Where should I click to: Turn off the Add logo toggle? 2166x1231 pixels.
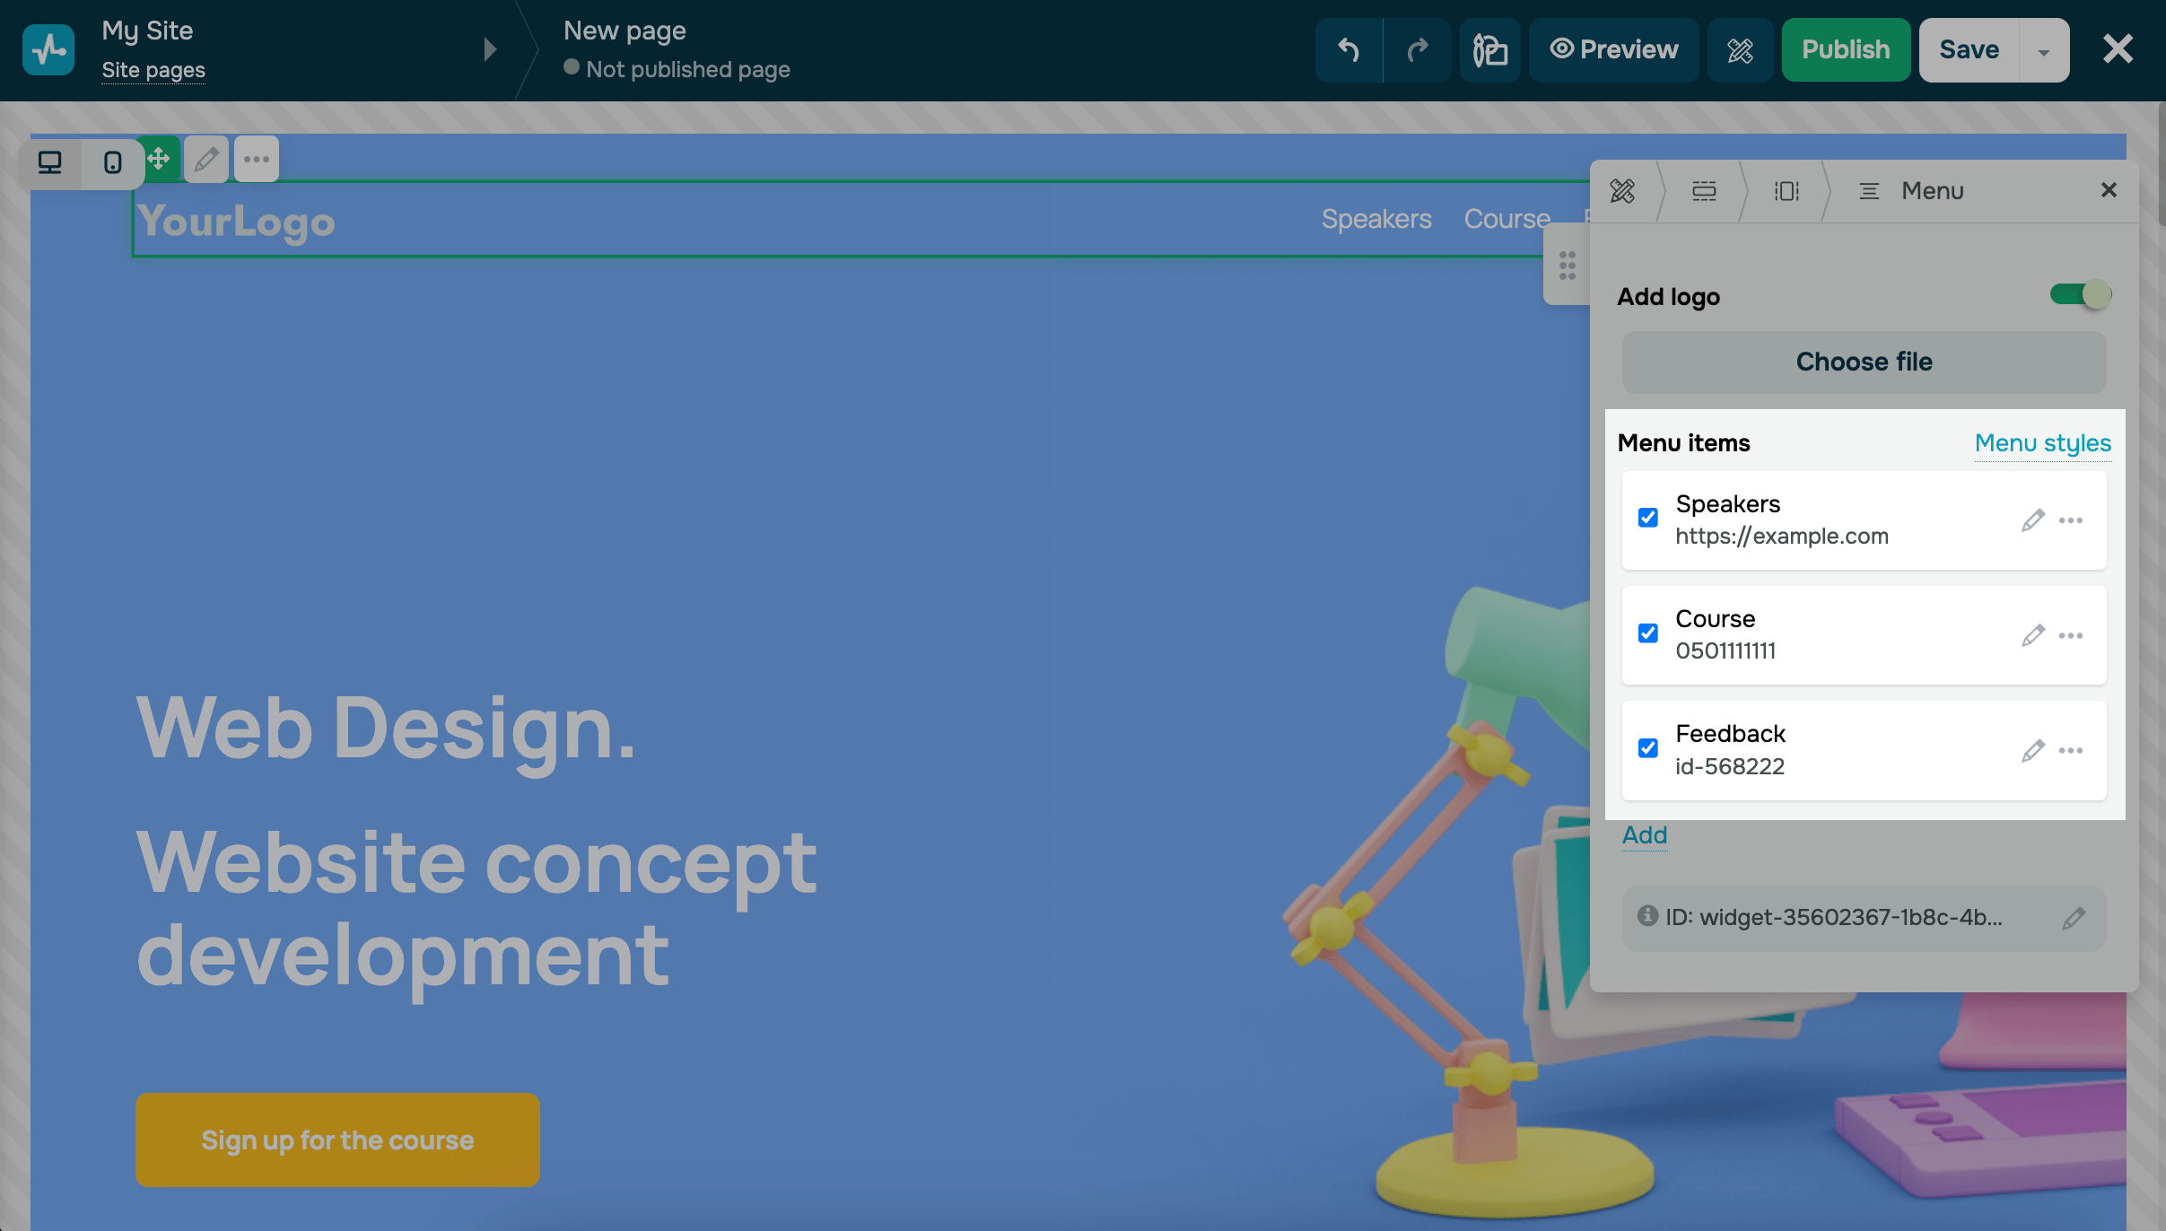click(x=2080, y=294)
